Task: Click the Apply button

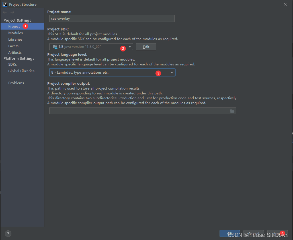Action: (278, 234)
